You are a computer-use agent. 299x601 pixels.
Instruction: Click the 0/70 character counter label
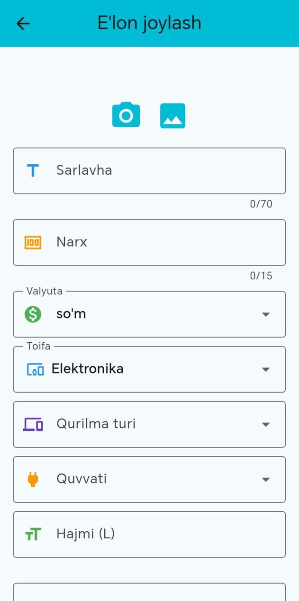261,204
